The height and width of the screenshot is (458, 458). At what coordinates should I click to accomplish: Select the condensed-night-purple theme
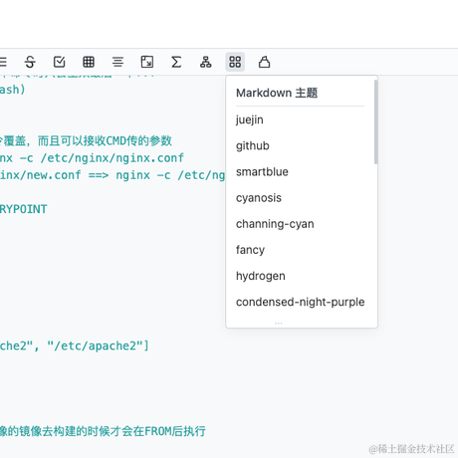click(x=300, y=302)
